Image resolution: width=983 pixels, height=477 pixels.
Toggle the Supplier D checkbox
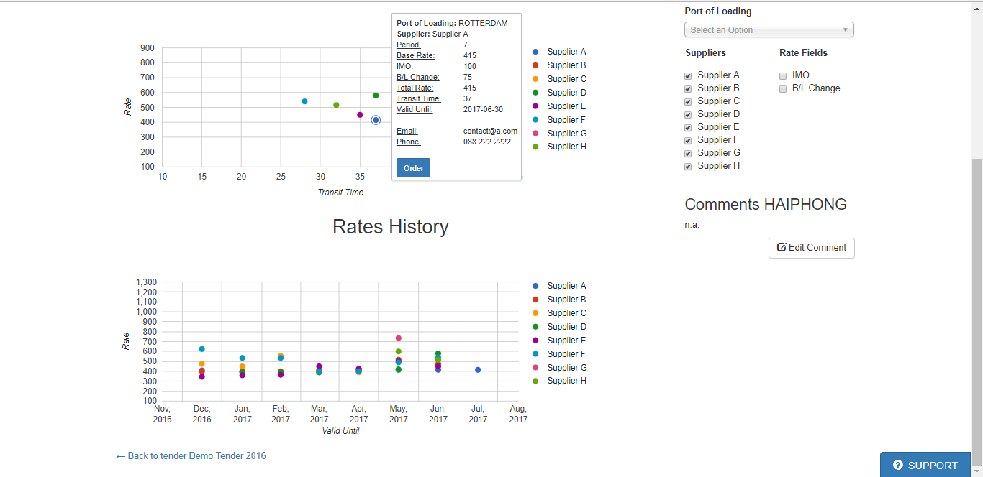(x=688, y=114)
